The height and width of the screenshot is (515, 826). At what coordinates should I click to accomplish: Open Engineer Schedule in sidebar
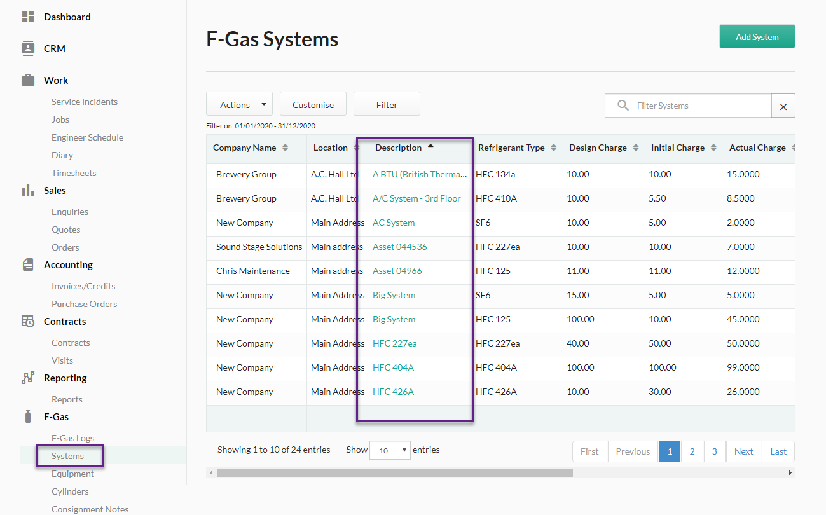[87, 137]
